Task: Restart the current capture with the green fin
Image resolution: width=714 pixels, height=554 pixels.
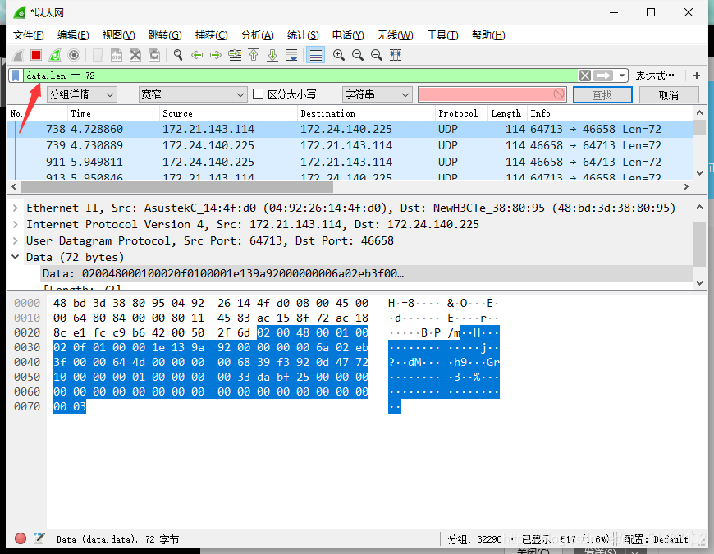Action: pos(55,55)
